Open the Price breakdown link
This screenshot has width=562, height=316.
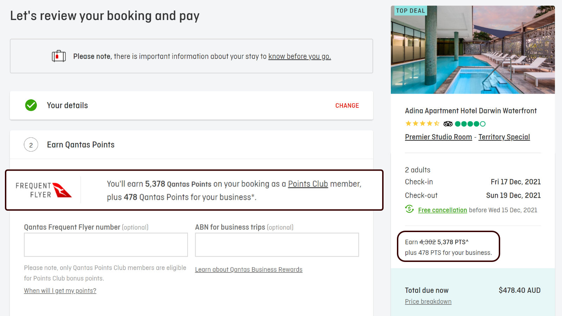[428, 302]
